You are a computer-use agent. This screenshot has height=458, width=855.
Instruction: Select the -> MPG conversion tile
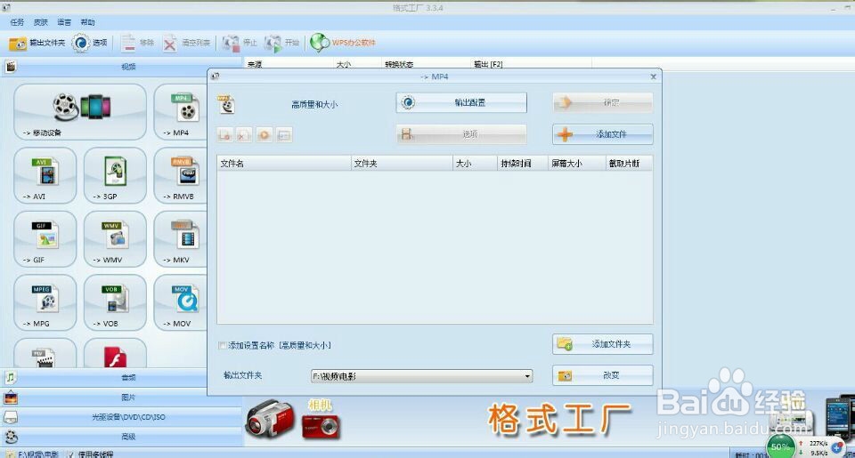45,302
